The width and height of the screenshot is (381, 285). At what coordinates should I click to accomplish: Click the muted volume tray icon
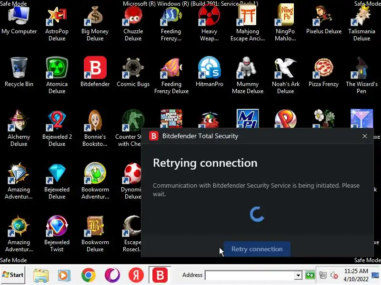click(x=334, y=275)
